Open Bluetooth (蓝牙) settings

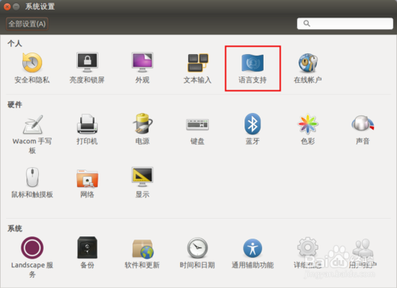tap(252, 130)
